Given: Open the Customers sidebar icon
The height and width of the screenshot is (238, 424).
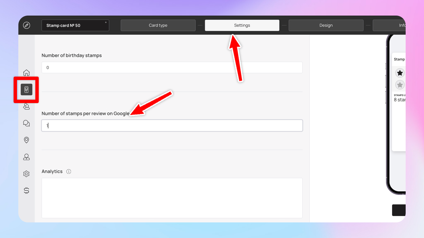Looking at the screenshot, I should 26,107.
